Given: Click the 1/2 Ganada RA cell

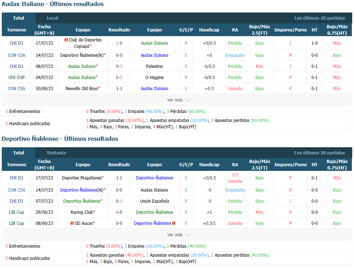Looking at the screenshot, I should pyautogui.click(x=235, y=178).
